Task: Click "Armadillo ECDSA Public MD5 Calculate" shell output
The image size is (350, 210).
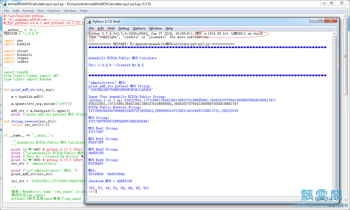Action: pyautogui.click(x=122, y=58)
